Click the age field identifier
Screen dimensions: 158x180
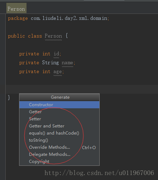click(58, 72)
